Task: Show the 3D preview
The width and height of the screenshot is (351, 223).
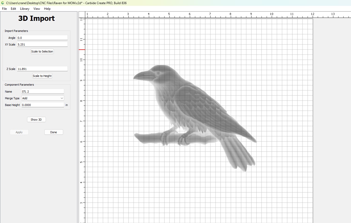Action: (x=36, y=120)
